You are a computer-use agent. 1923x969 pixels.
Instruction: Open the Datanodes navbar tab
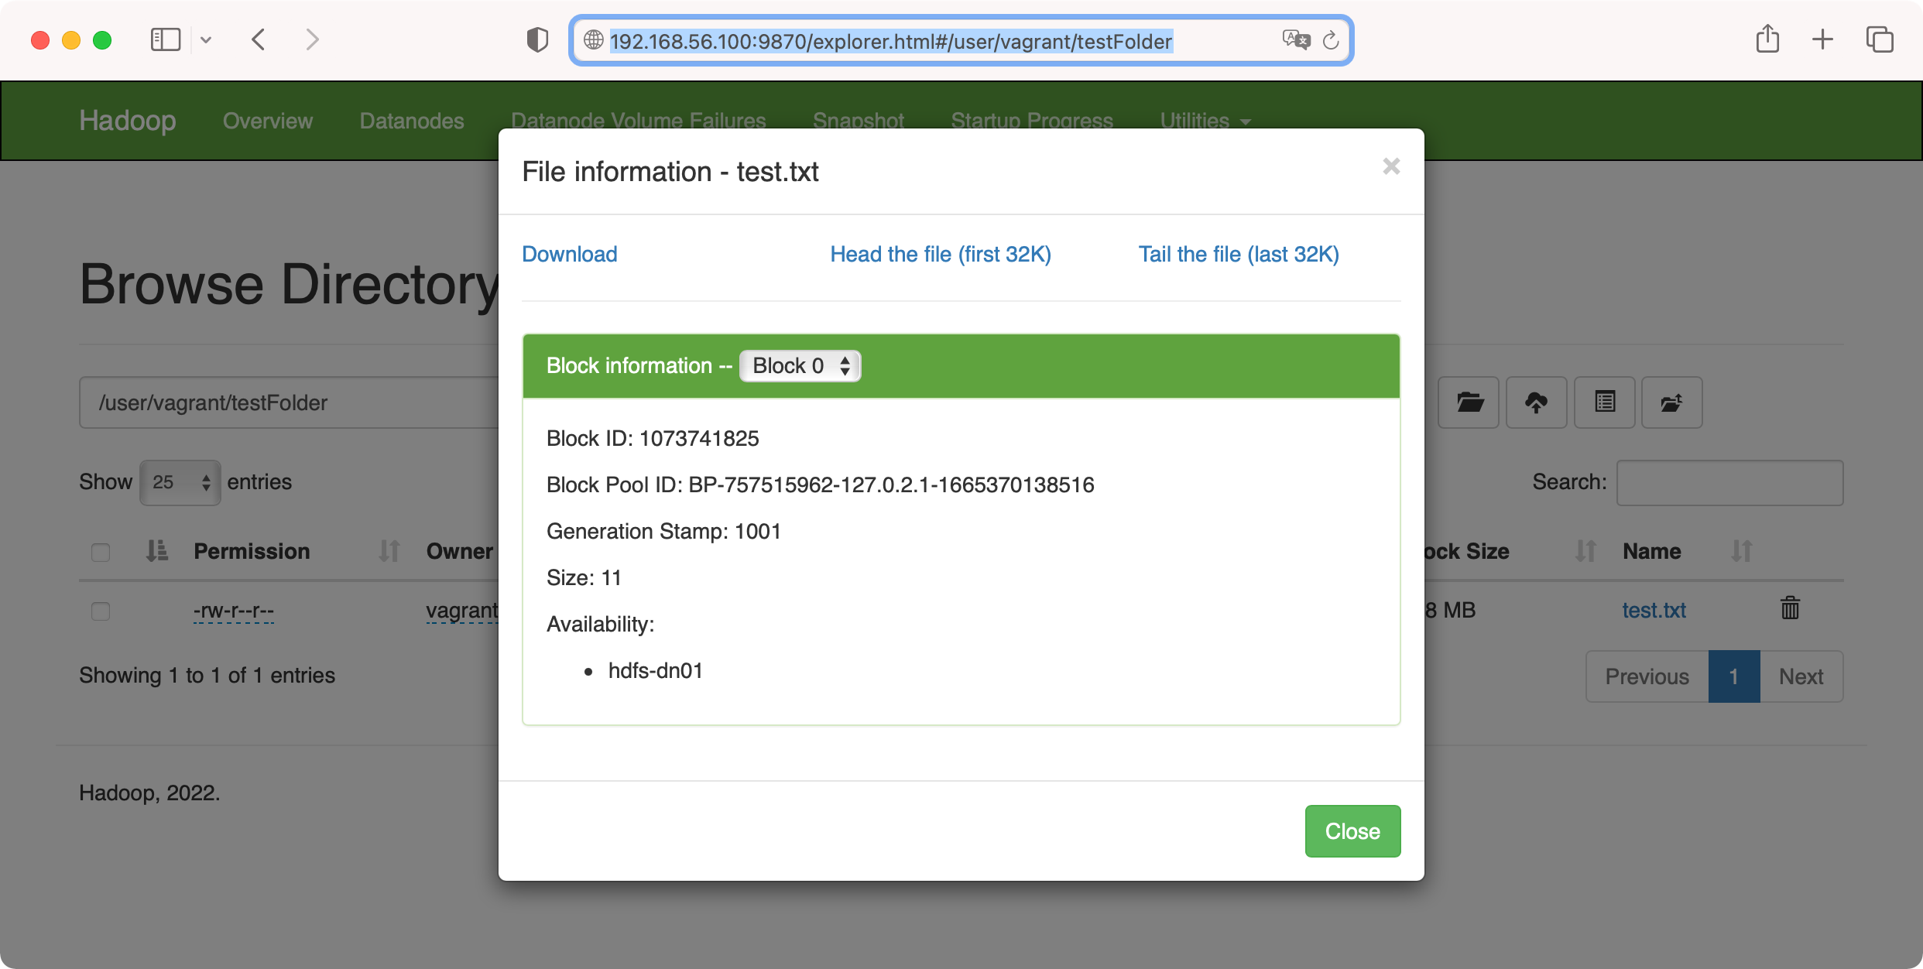tap(411, 121)
